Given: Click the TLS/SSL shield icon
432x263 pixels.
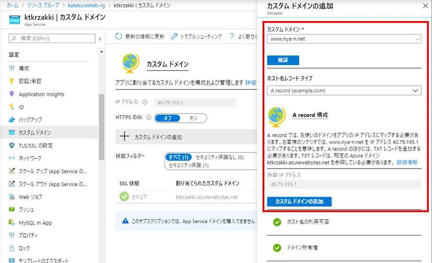Looking at the screenshot, I should point(11,145).
